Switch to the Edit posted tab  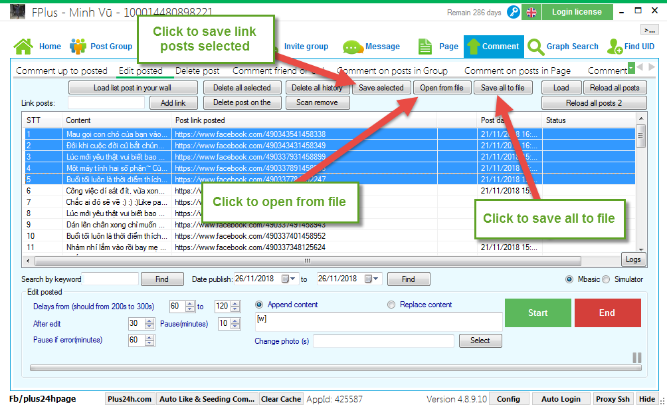click(x=141, y=70)
